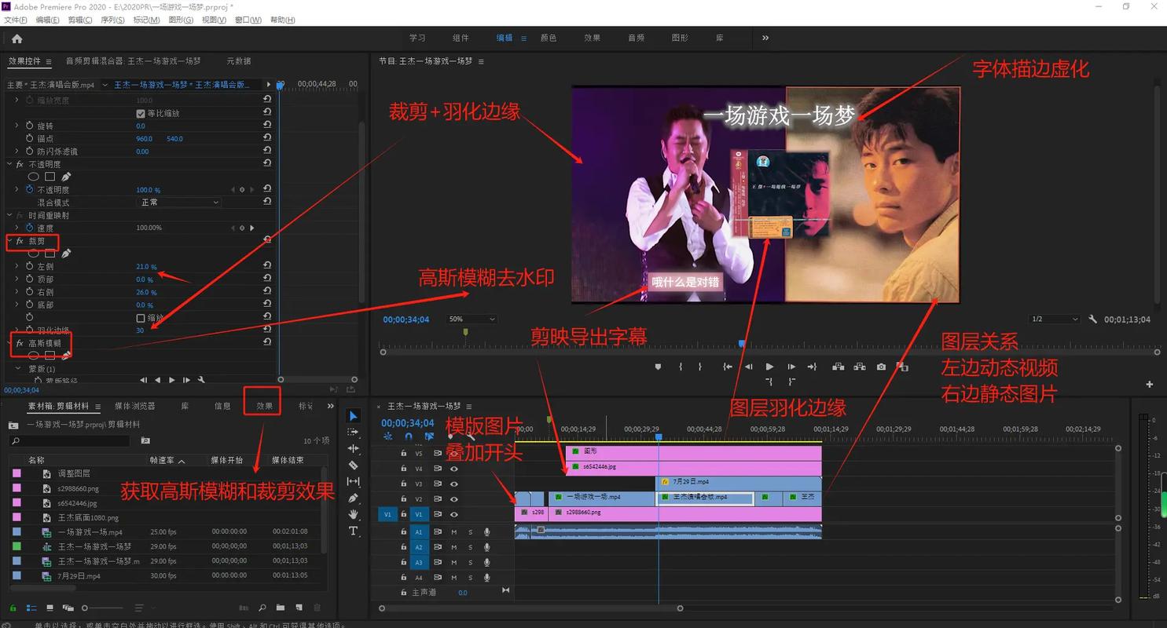
Task: Click the Add Marker button in Program monitor
Action: click(x=658, y=367)
